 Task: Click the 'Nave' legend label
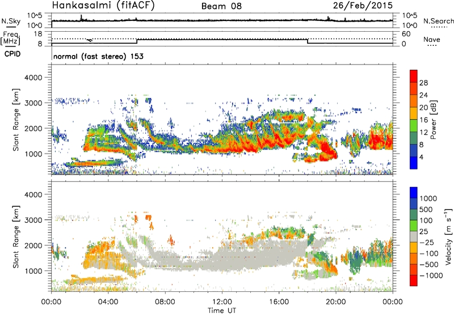click(x=432, y=39)
